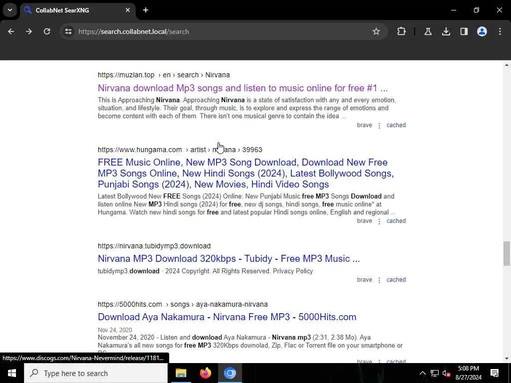Click the taskbar Type here to search box
Screen dimensions: 511x383
[x=96, y=373]
